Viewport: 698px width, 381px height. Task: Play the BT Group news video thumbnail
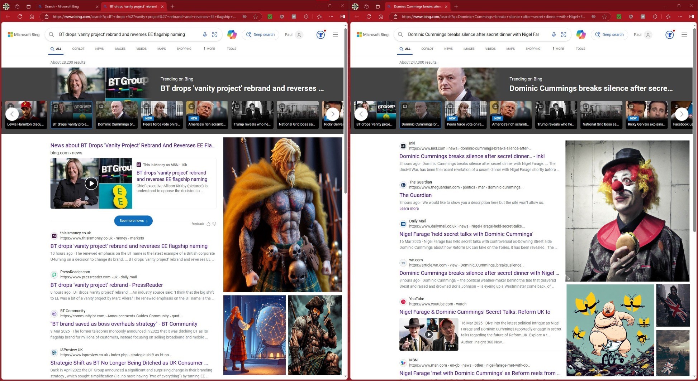pos(91,184)
